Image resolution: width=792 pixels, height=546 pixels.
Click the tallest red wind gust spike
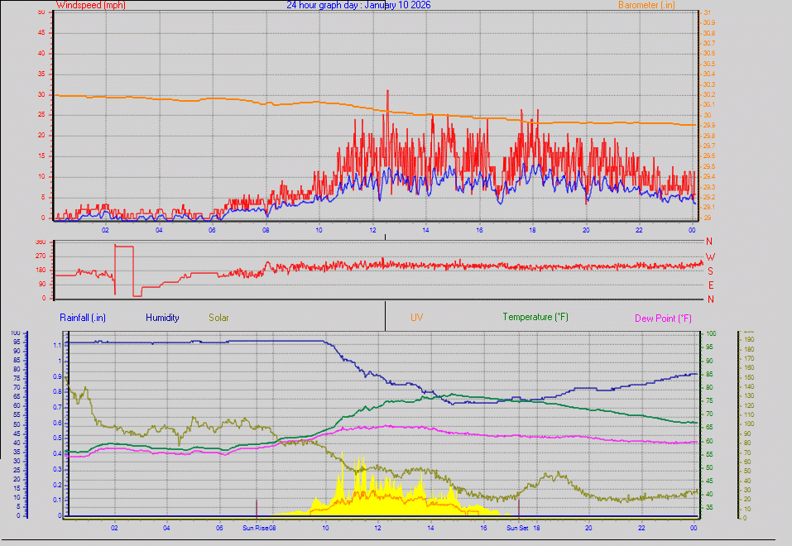(x=387, y=91)
